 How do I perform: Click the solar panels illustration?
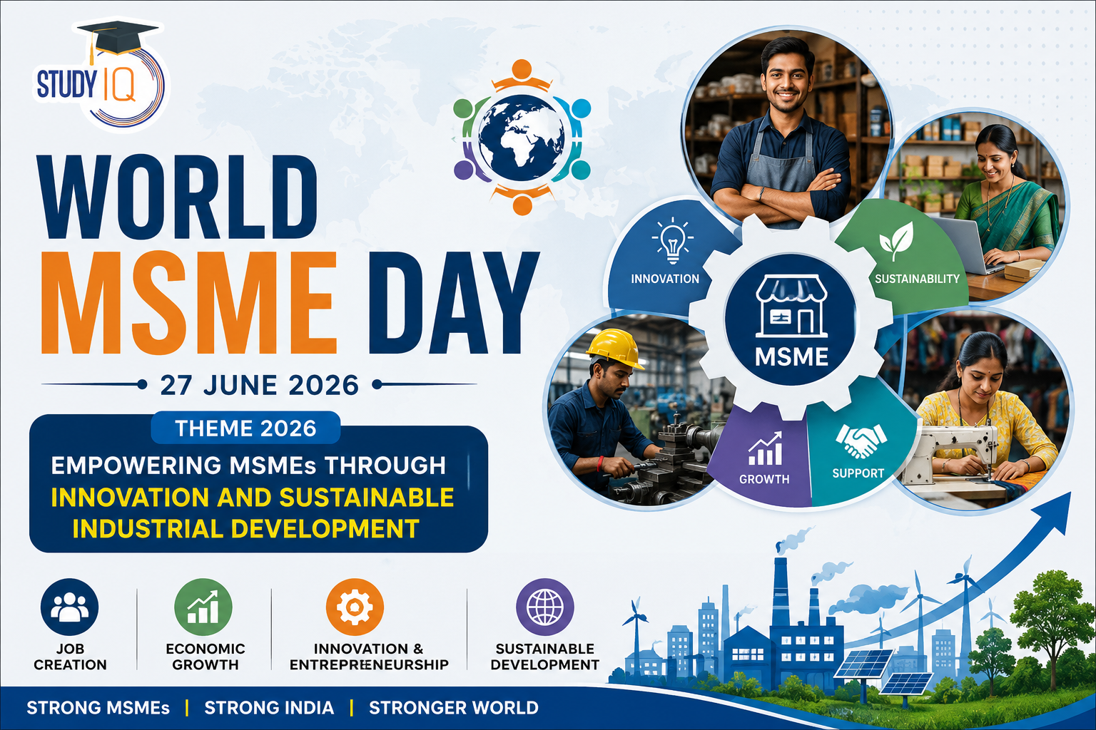[x=883, y=672]
